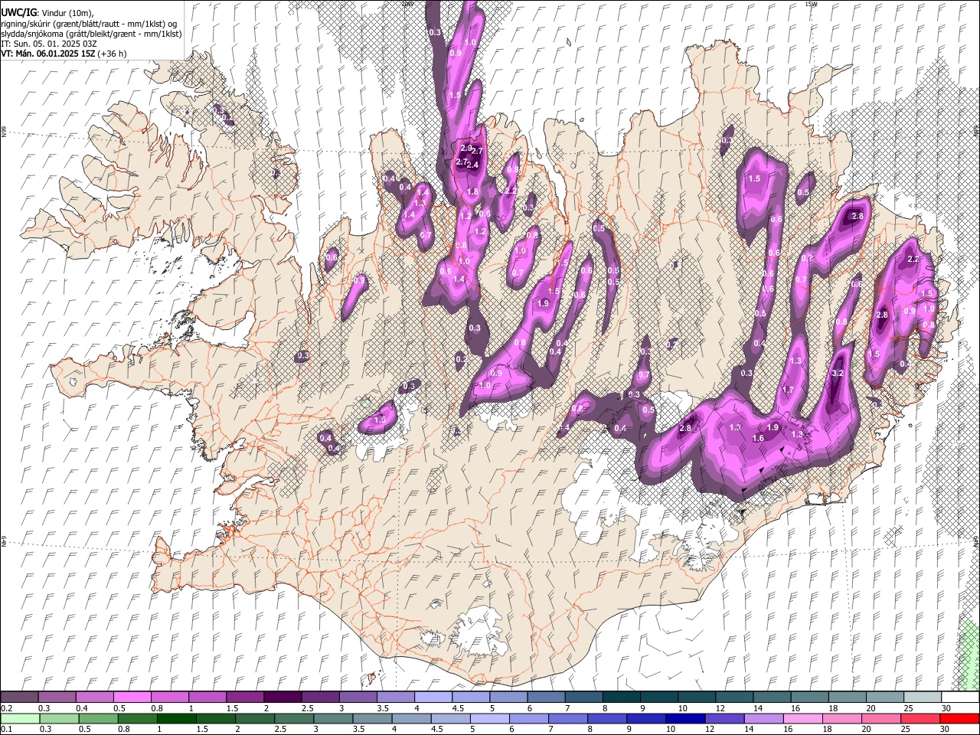Click the '15W' longitude label at the top
The width and height of the screenshot is (980, 735).
click(x=811, y=4)
